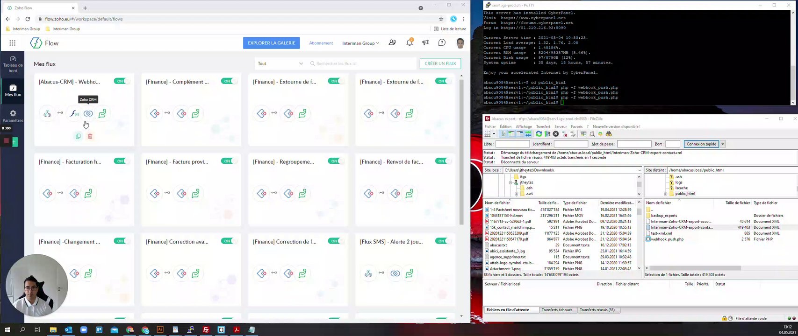Expand the public_html folder in remote tree

click(x=665, y=194)
